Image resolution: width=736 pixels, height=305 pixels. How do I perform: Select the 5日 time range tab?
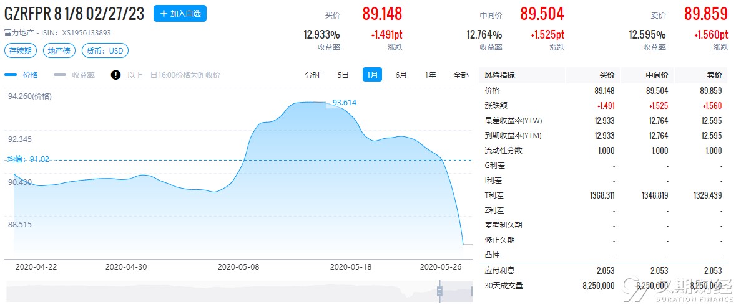pyautogui.click(x=343, y=75)
